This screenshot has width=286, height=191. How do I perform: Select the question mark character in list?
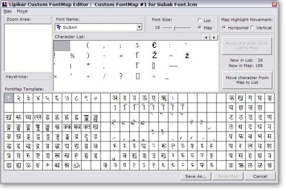(121, 76)
